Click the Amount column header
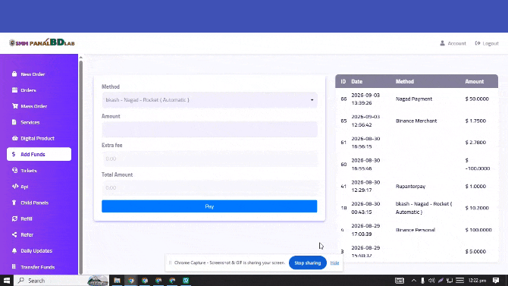This screenshot has height=286, width=508. pyautogui.click(x=475, y=81)
